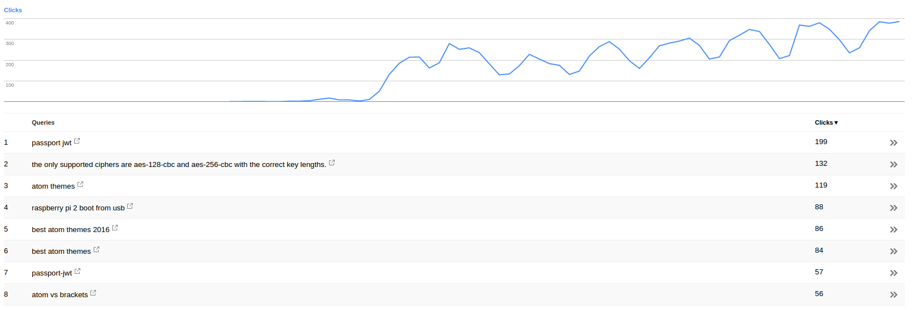Open external link icon beside best atom themes
912x310 pixels.
(x=96, y=249)
